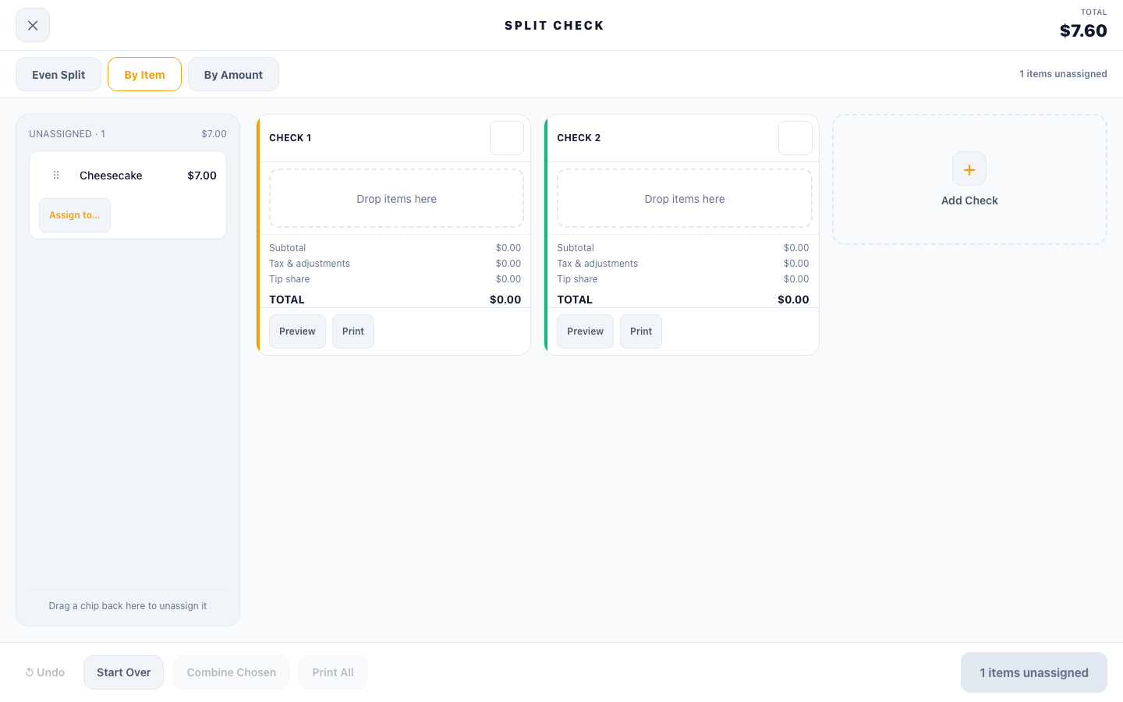Click the 'Add Check' label
The image size is (1123, 702).
(969, 200)
